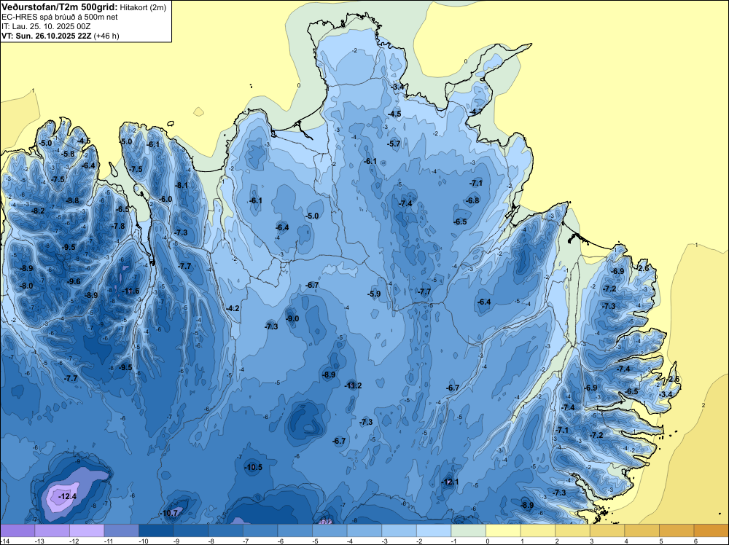Viewport: 729px width, 545px height.
Task: Select the light yellow legend swatch between 0 and 1
Action: click(503, 530)
